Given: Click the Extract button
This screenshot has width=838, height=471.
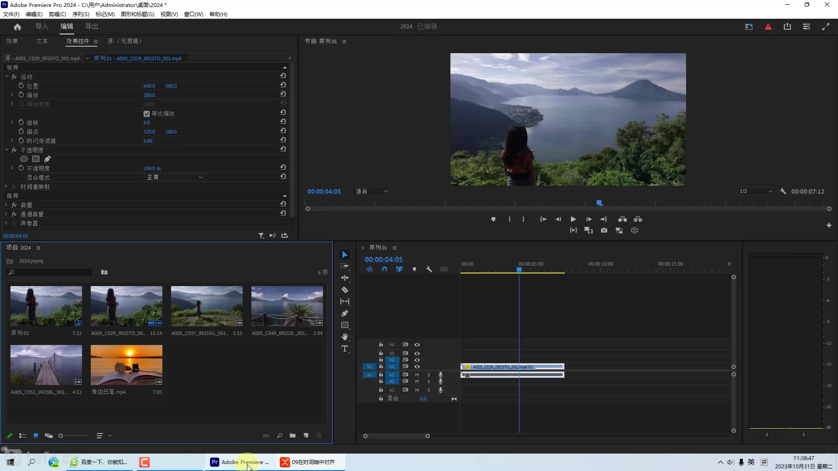Looking at the screenshot, I should pos(638,219).
